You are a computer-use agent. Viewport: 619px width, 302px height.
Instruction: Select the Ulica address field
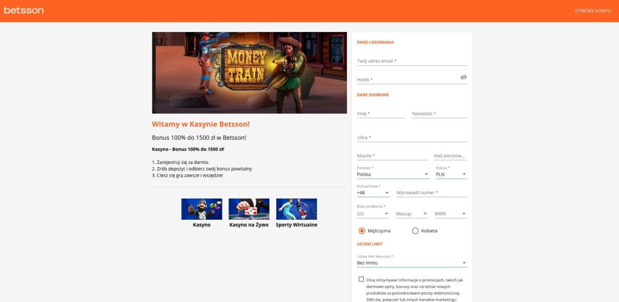pos(412,137)
